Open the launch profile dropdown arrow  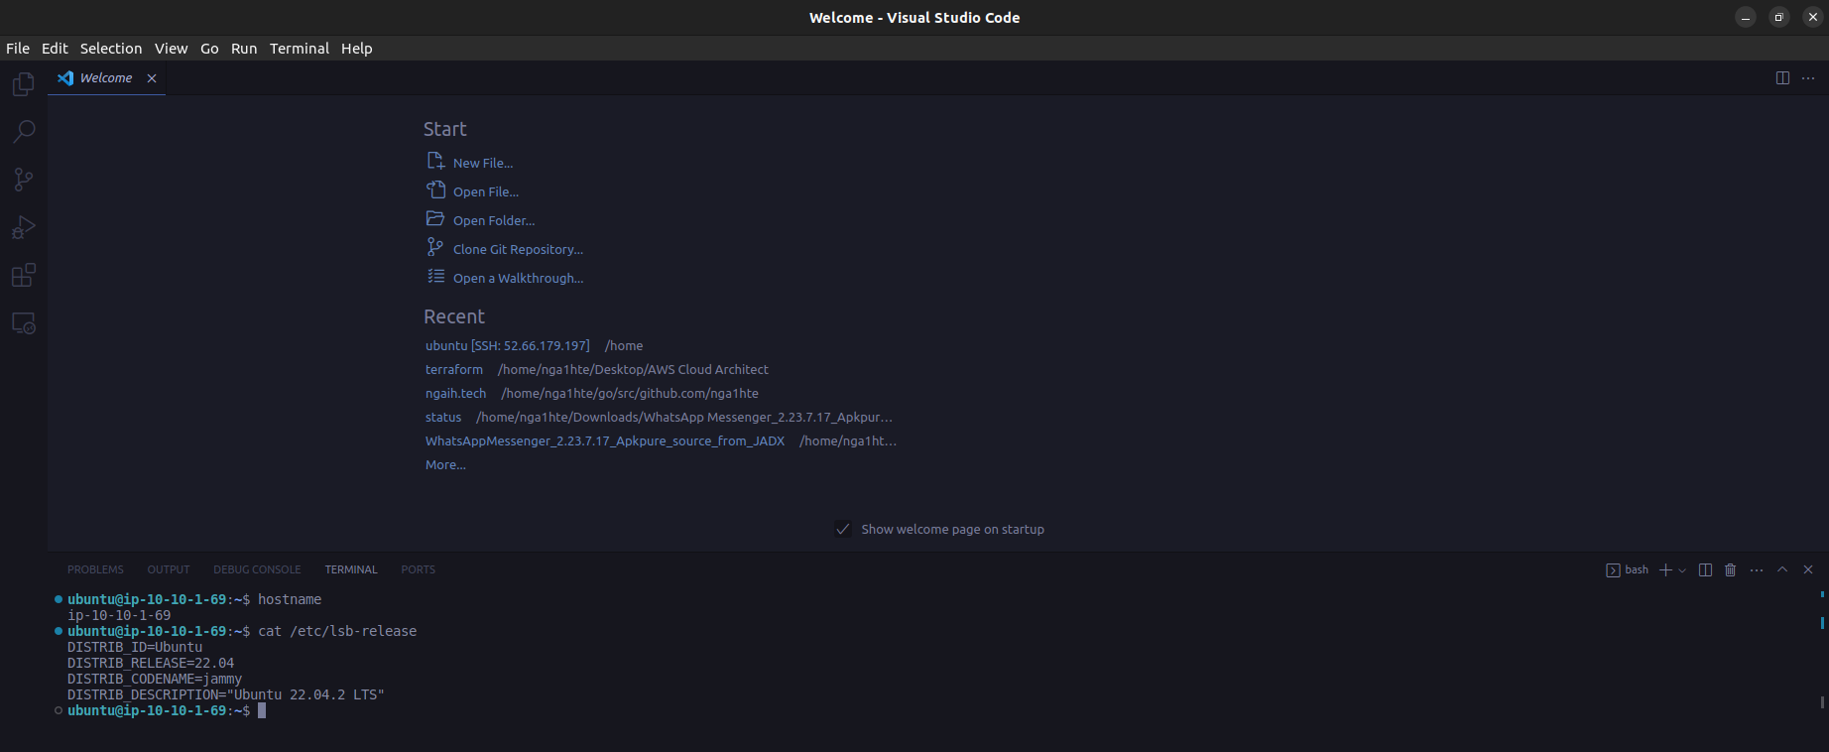coord(1682,570)
